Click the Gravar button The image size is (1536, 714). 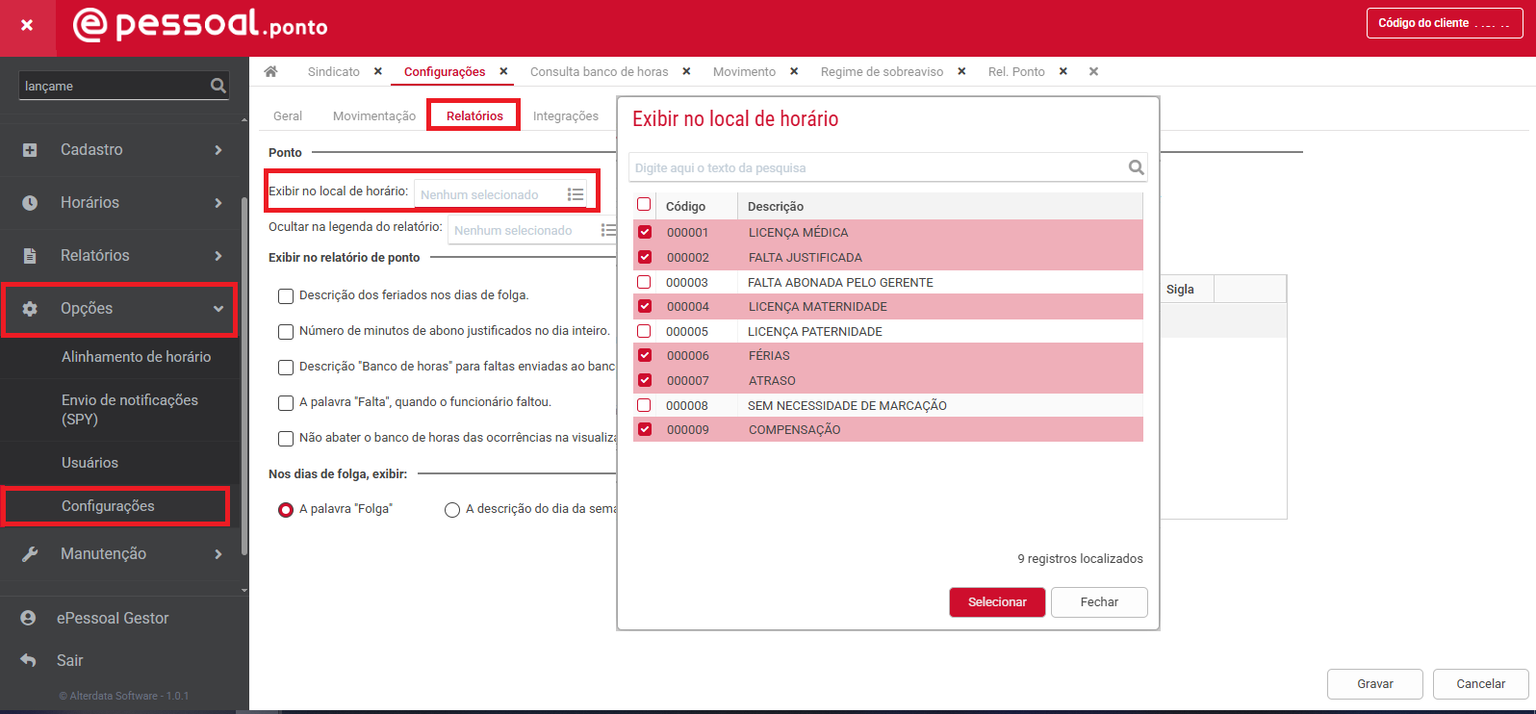pos(1375,684)
